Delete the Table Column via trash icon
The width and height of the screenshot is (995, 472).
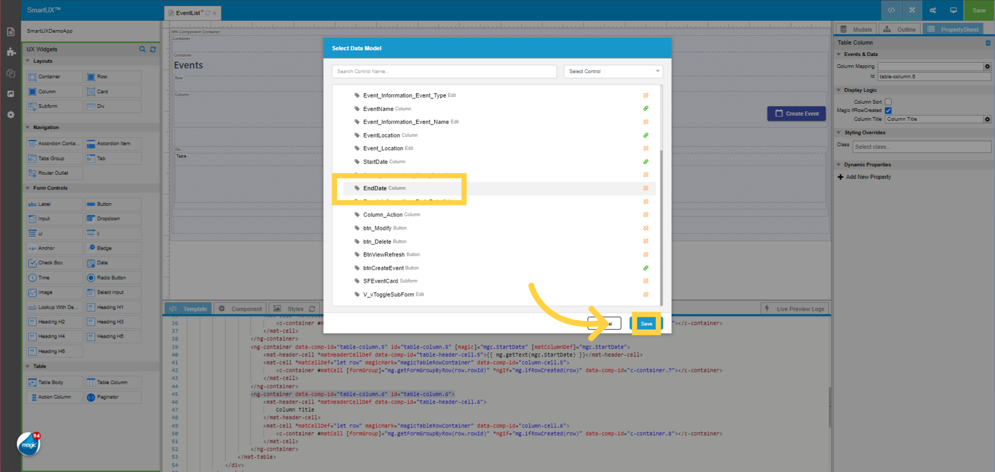[x=988, y=43]
